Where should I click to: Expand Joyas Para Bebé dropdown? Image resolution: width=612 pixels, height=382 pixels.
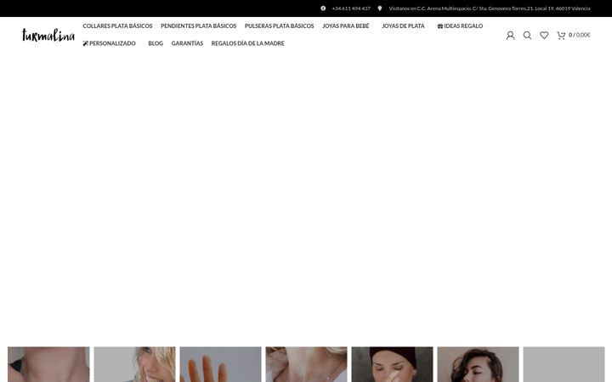(x=348, y=25)
